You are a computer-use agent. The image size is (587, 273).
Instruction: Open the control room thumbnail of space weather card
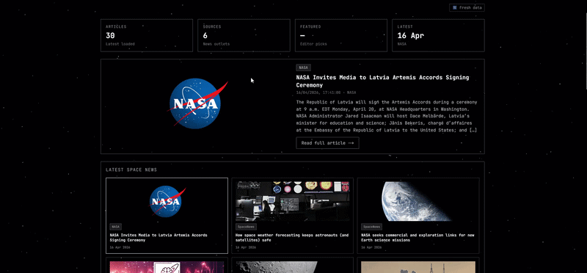292,201
